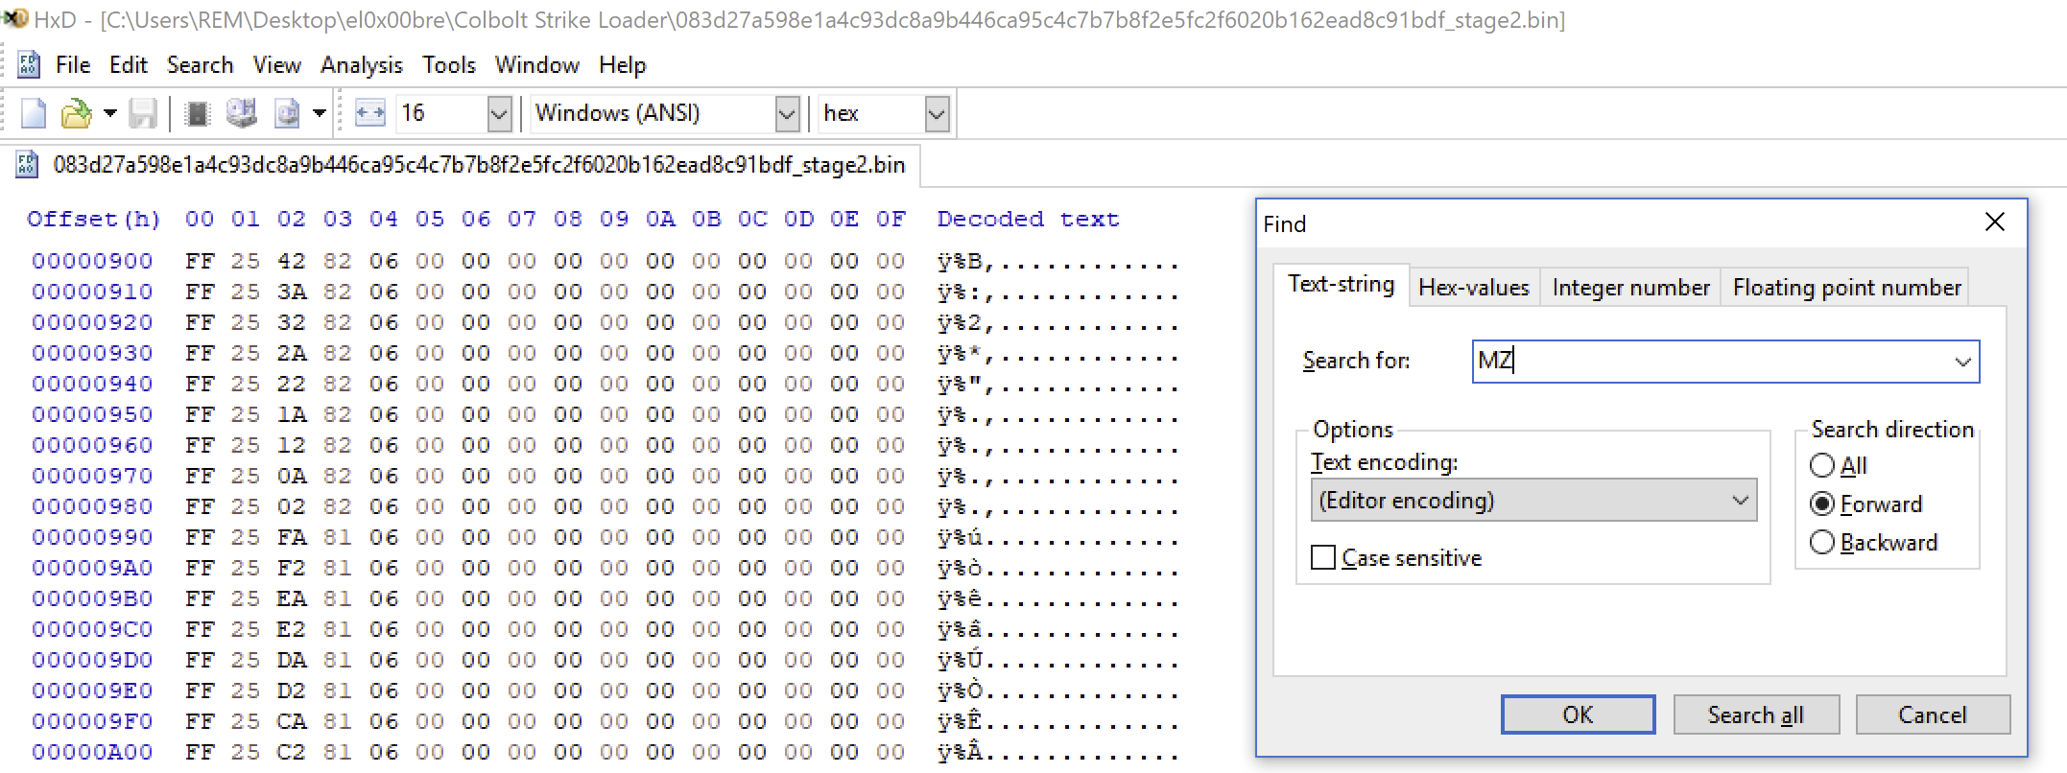The height and width of the screenshot is (773, 2067).
Task: Open the Windows (ANSI) character set dropdown
Action: tap(787, 114)
